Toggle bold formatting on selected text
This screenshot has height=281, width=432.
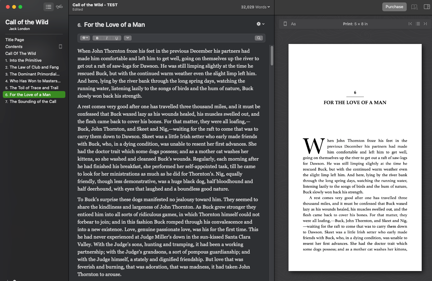point(97,38)
